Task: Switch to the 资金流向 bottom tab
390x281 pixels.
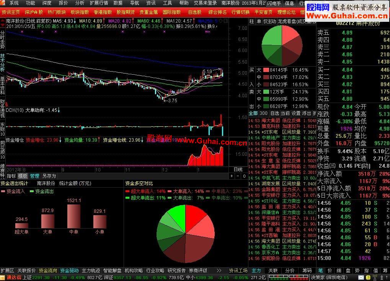Action: pos(48,270)
